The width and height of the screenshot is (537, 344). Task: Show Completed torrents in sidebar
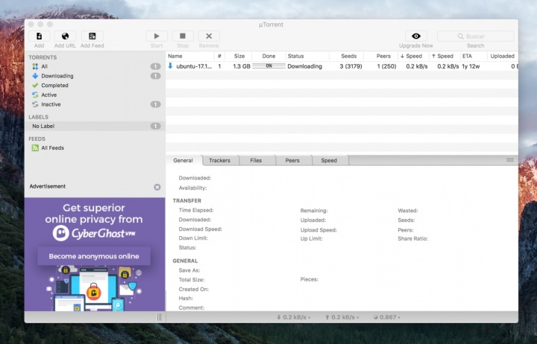point(54,86)
